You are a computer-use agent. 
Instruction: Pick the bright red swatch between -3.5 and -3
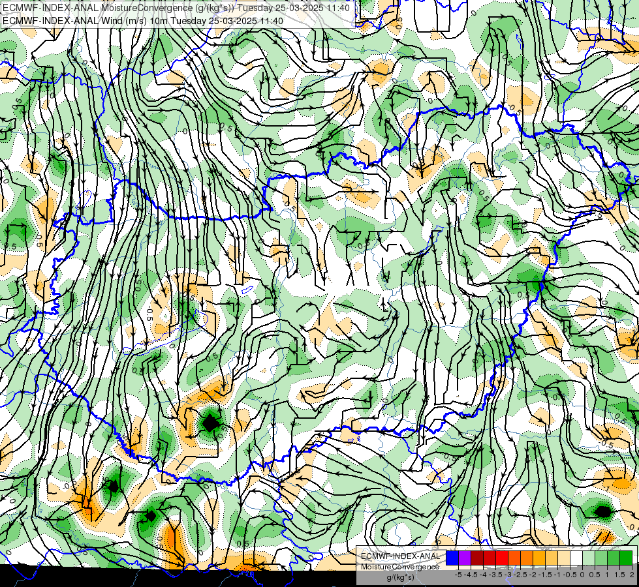point(502,558)
